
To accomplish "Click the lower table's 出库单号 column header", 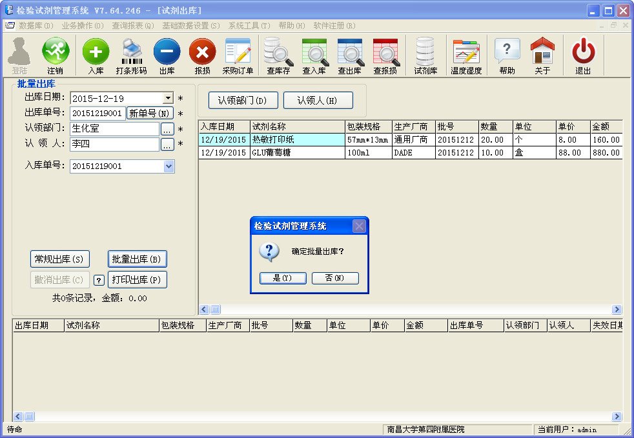I will (x=476, y=326).
